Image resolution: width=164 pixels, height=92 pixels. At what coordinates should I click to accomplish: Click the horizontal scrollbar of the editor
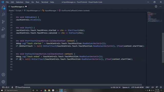point(83,85)
